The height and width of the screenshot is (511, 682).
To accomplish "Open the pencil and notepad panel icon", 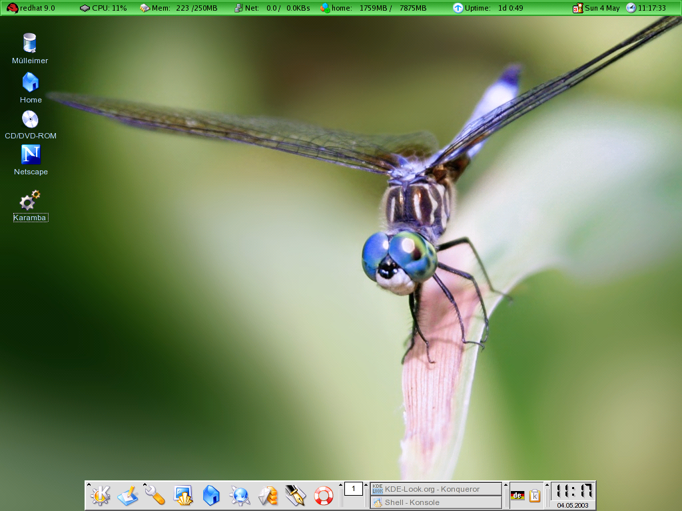I will click(127, 496).
